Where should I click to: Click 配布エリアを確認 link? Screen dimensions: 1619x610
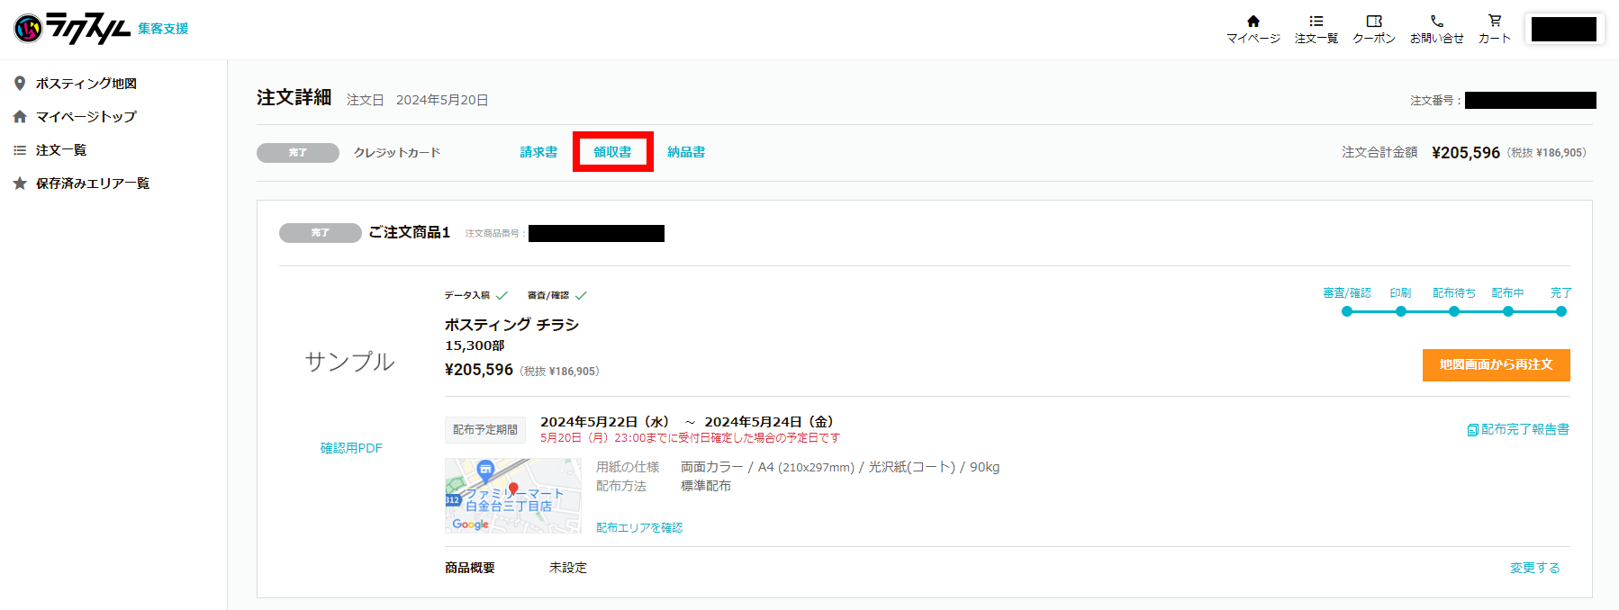(x=639, y=528)
